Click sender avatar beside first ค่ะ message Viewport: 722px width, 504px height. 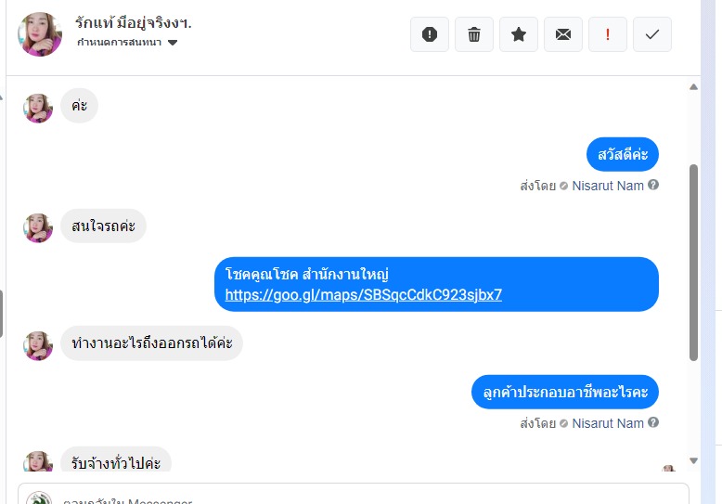38,109
